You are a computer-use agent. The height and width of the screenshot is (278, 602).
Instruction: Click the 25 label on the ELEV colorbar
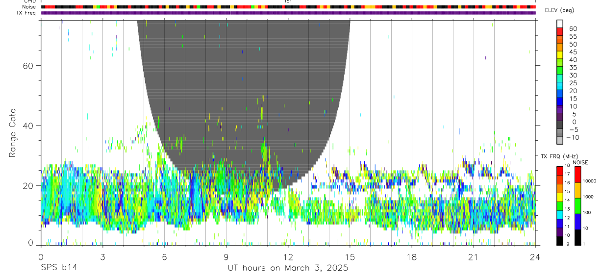[x=573, y=83]
